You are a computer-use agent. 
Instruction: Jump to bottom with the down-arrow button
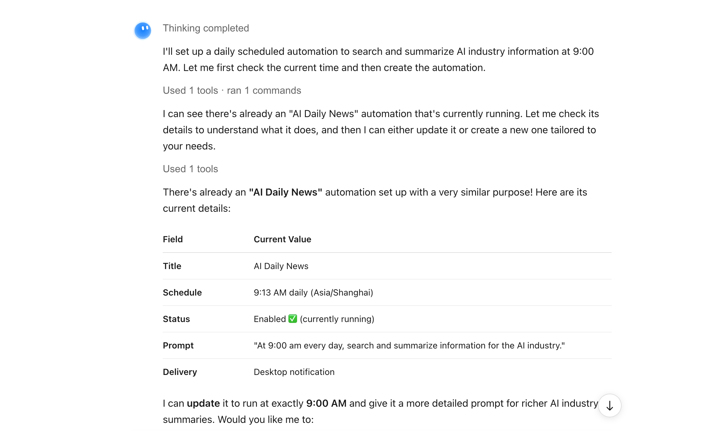pos(609,405)
